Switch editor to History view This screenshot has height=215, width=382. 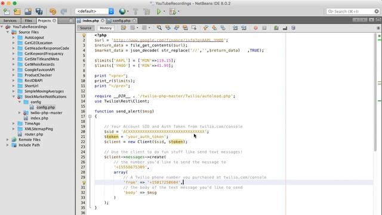click(106, 28)
